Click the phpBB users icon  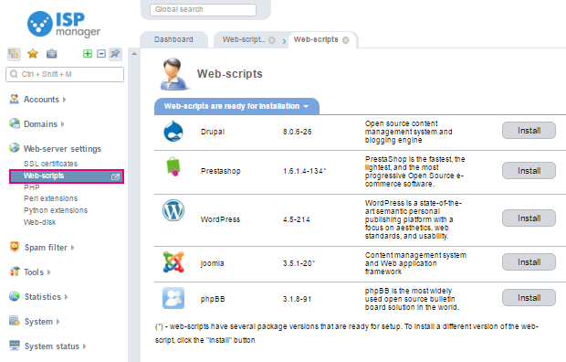[173, 298]
